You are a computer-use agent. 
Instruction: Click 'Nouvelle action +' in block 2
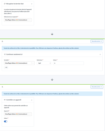coord(97,41)
